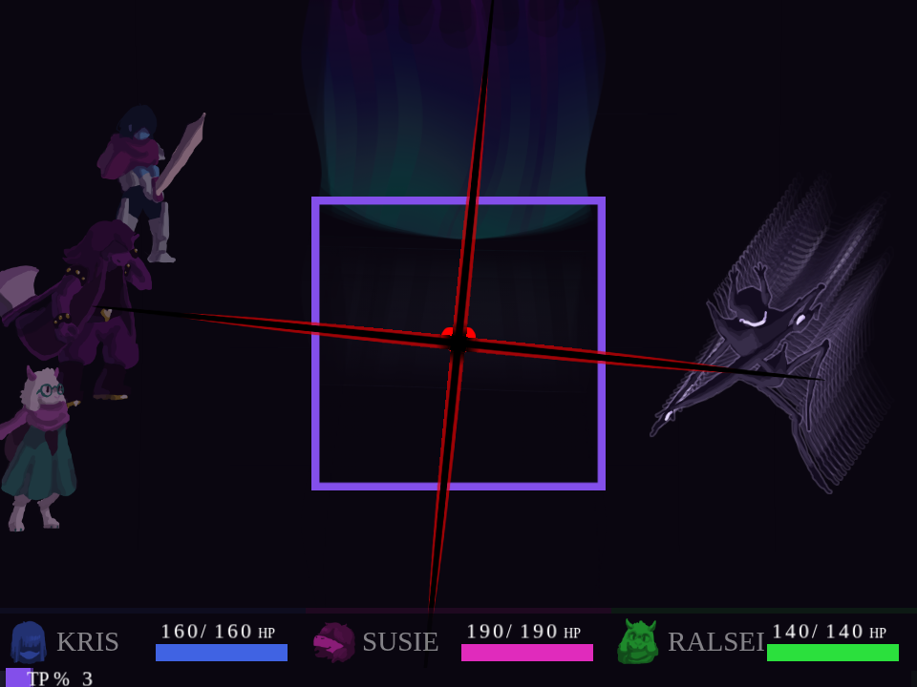Click Ralsei's green portrait icon

click(x=637, y=641)
